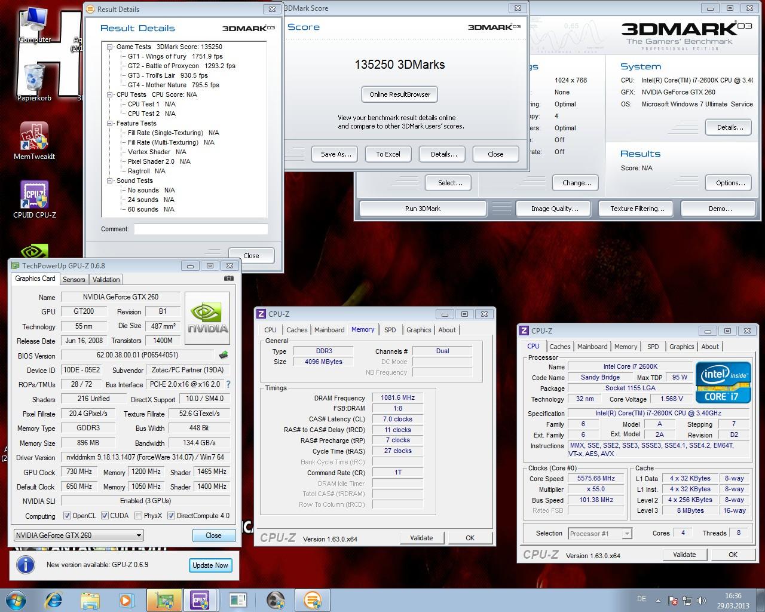Open Image Quality... settings
The height and width of the screenshot is (612, 765).
555,209
